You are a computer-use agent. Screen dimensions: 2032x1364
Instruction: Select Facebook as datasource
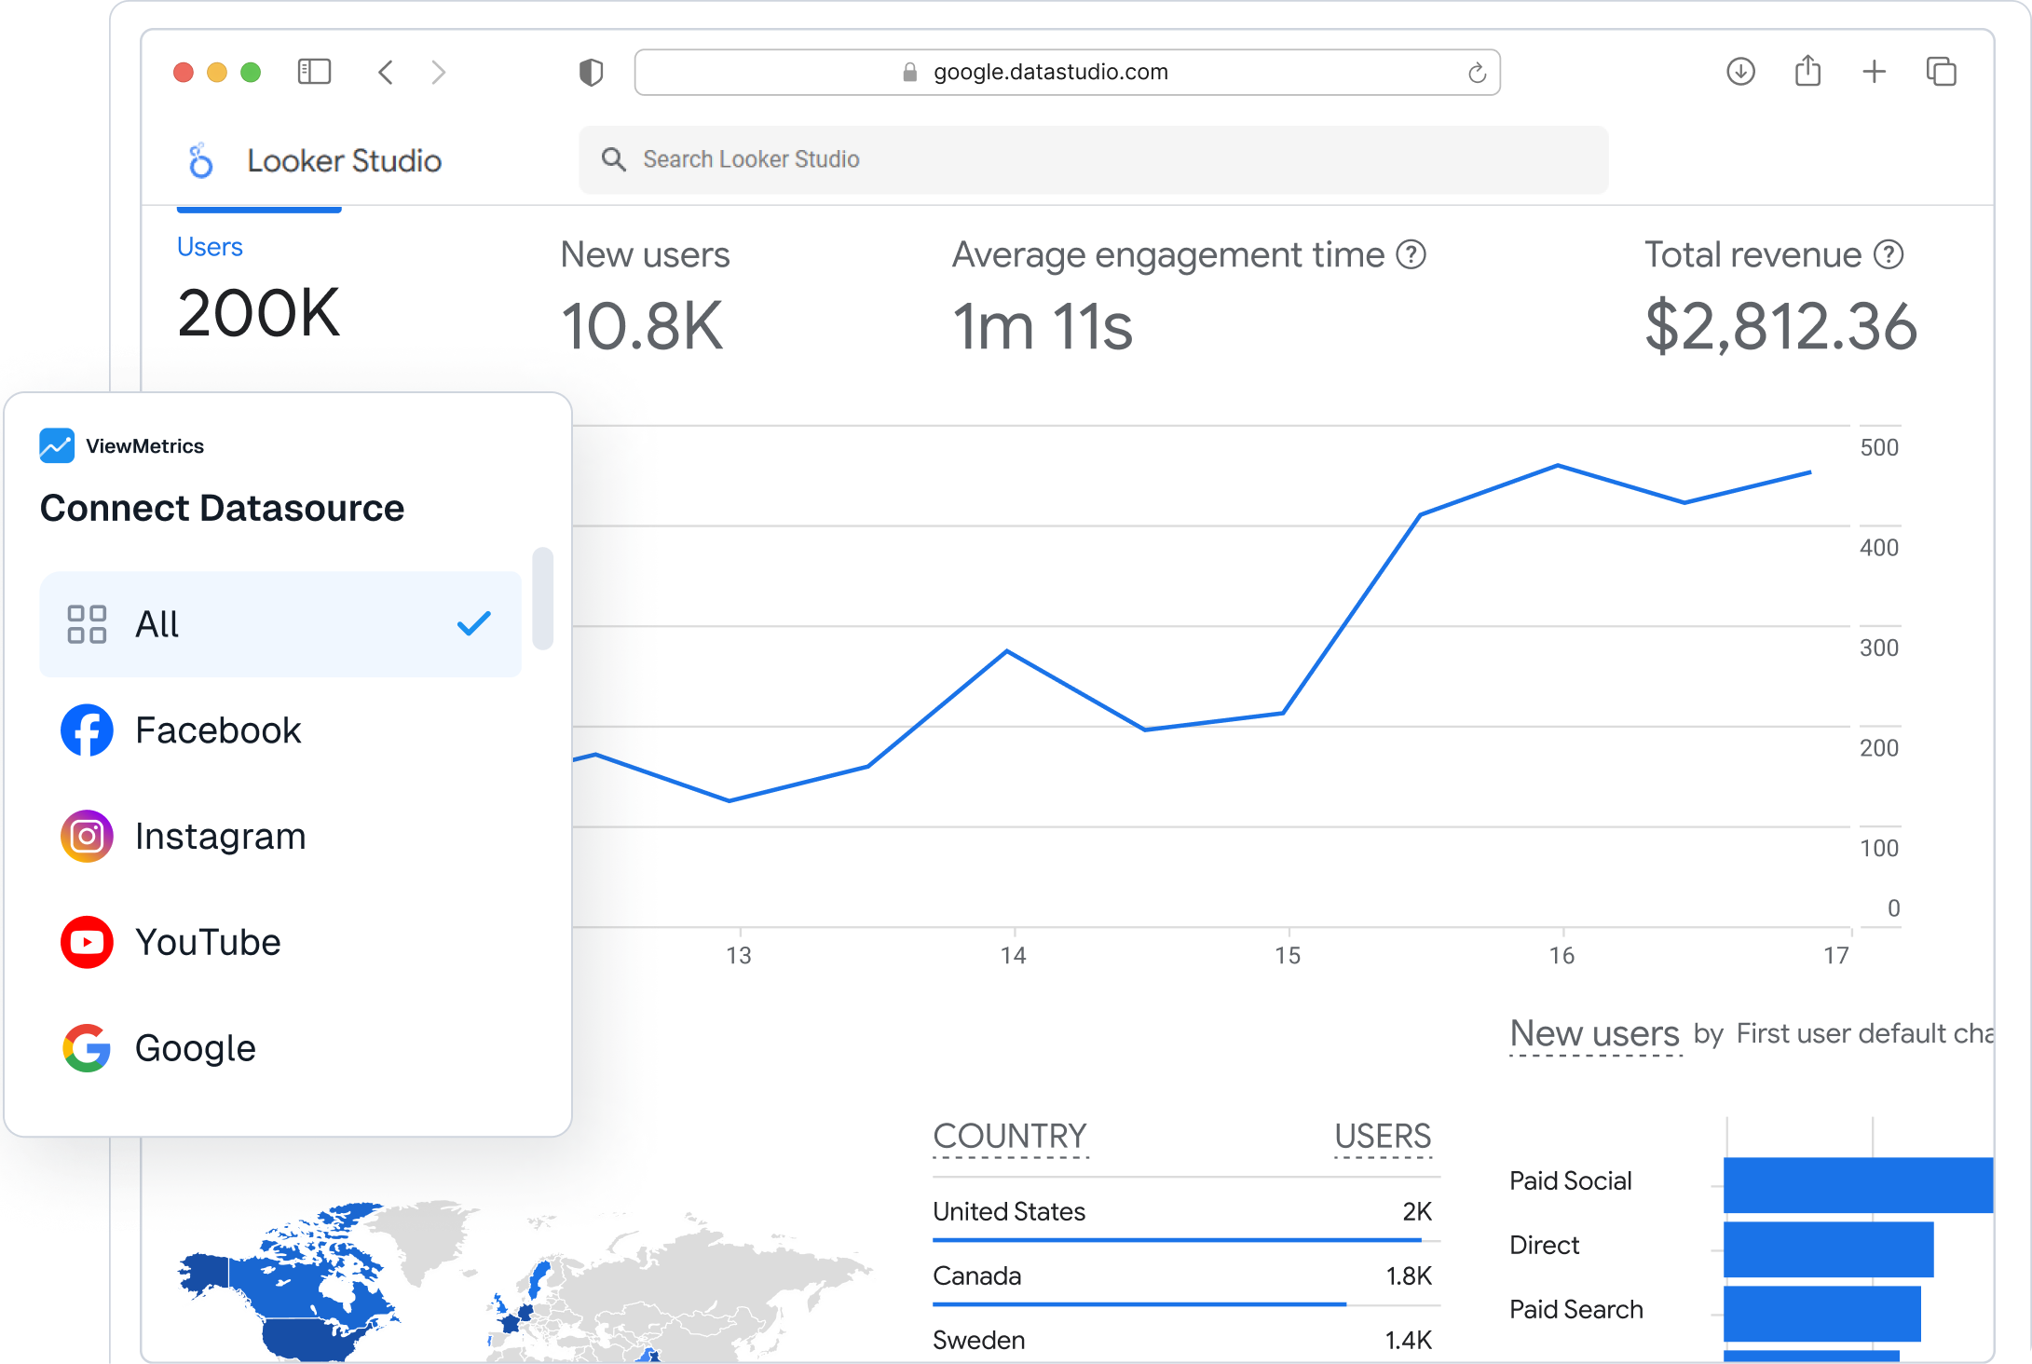pos(218,730)
